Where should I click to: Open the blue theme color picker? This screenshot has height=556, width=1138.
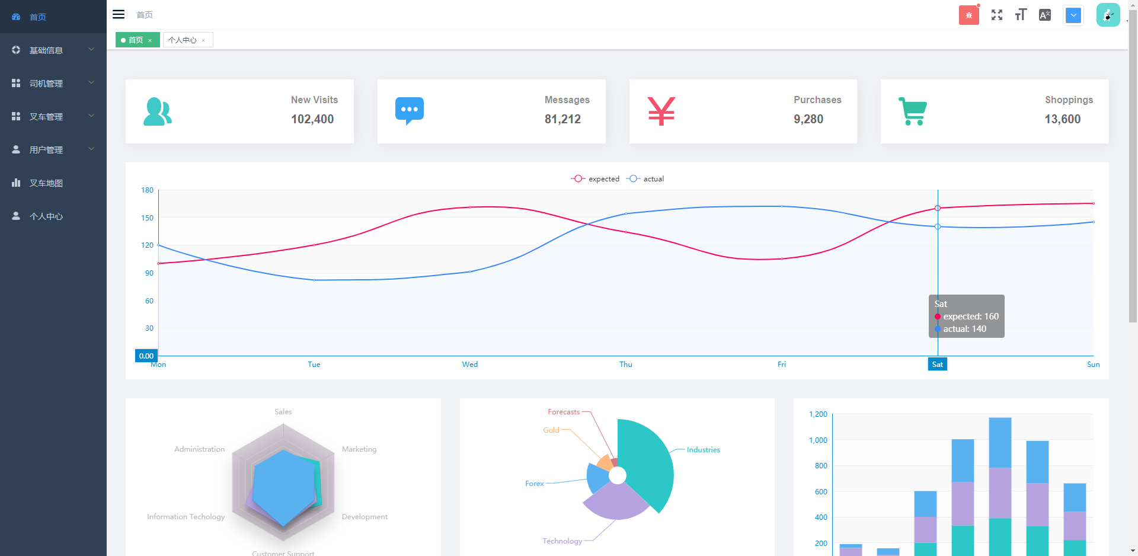pyautogui.click(x=1073, y=15)
